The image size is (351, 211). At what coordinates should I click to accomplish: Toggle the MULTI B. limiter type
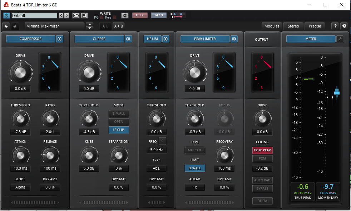(195, 150)
